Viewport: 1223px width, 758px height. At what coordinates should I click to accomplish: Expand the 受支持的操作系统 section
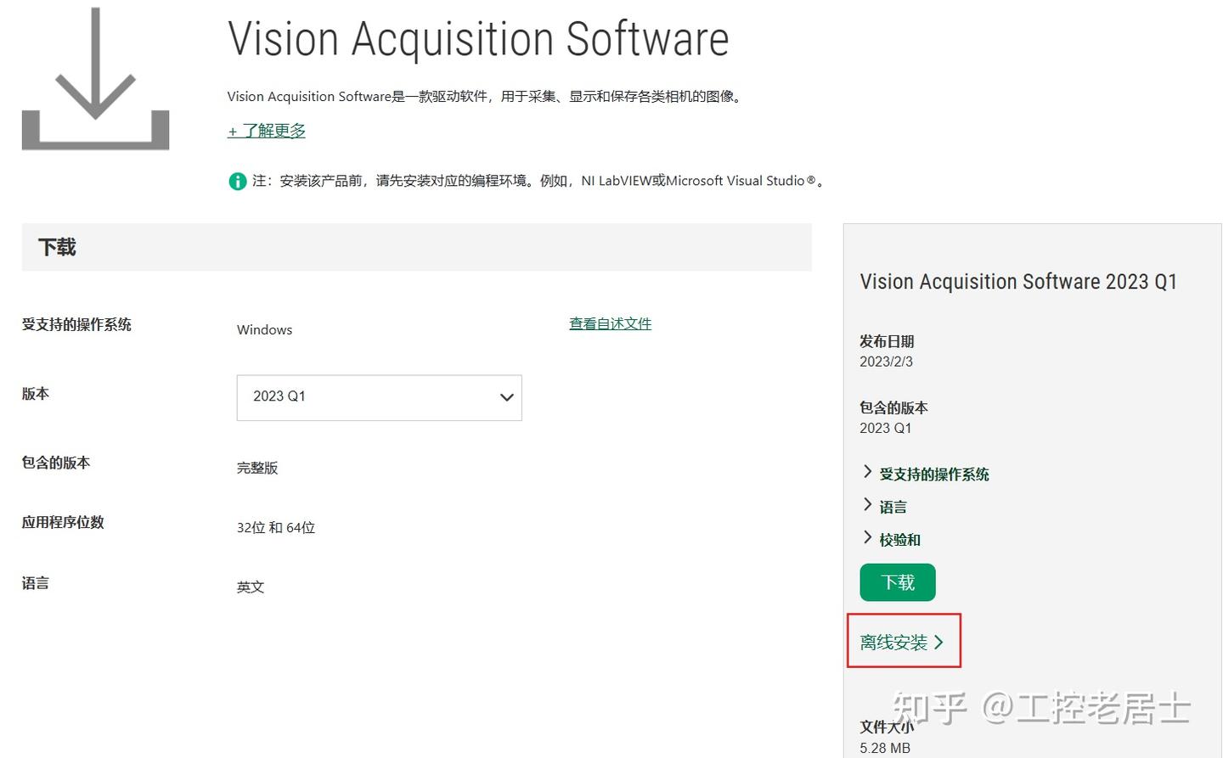pos(934,474)
